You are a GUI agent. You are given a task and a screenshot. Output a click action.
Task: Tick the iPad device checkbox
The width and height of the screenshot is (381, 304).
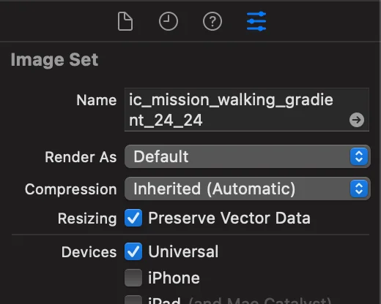point(133,300)
